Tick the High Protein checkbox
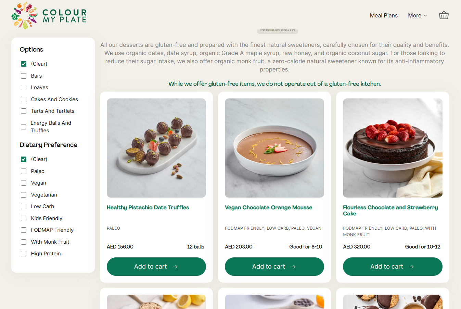461x309 pixels. pos(24,254)
